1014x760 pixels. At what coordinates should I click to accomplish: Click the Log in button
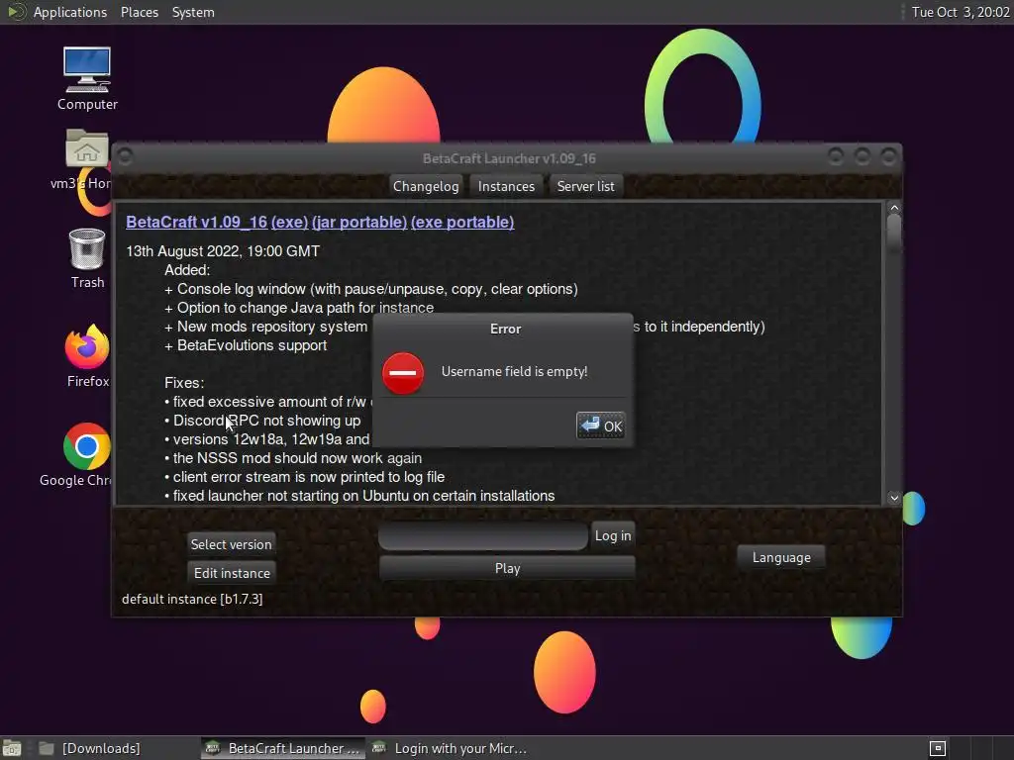(612, 535)
